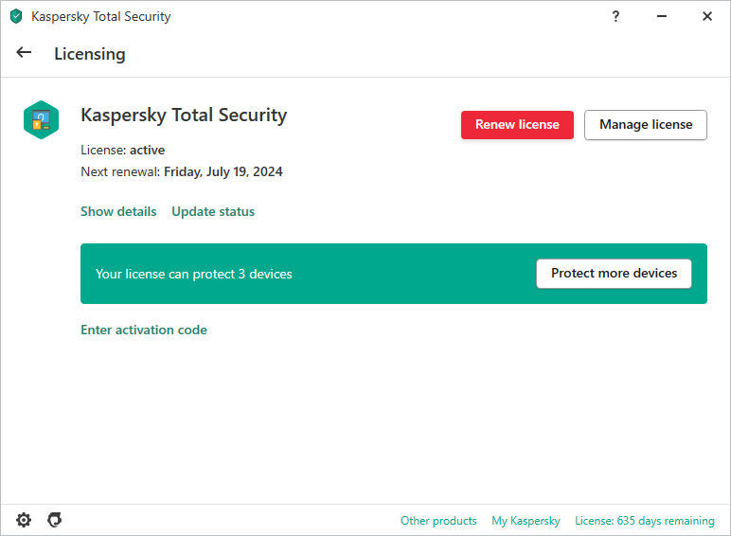
Task: Click the Kaspersky Total Security hexagon product icon
Action: point(42,120)
